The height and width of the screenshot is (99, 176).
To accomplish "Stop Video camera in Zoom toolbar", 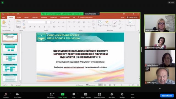I will (x=17, y=95).
